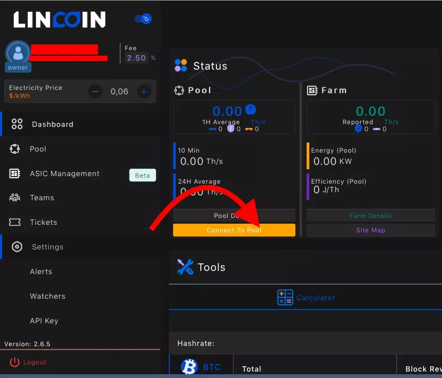
Task: Open the Dashboard menu item
Action: pyautogui.click(x=52, y=124)
